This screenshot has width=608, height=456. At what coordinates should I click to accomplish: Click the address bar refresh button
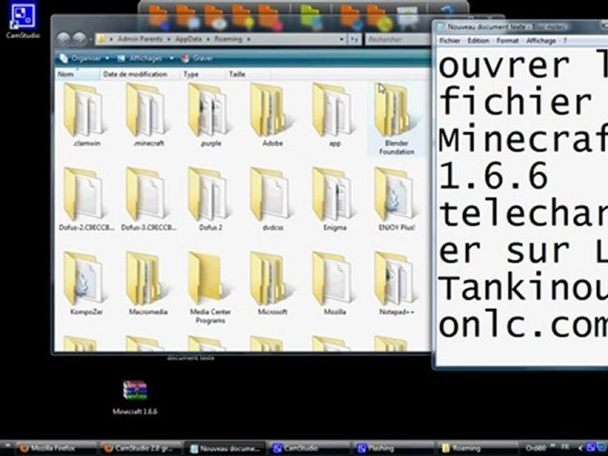[x=354, y=39]
